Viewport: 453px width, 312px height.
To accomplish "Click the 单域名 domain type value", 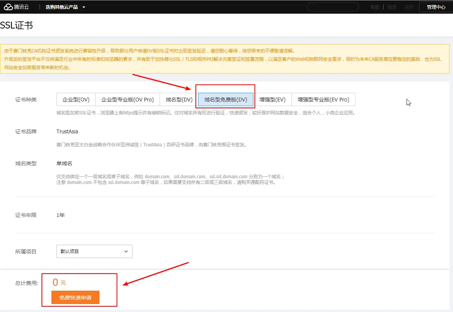I will (64, 164).
